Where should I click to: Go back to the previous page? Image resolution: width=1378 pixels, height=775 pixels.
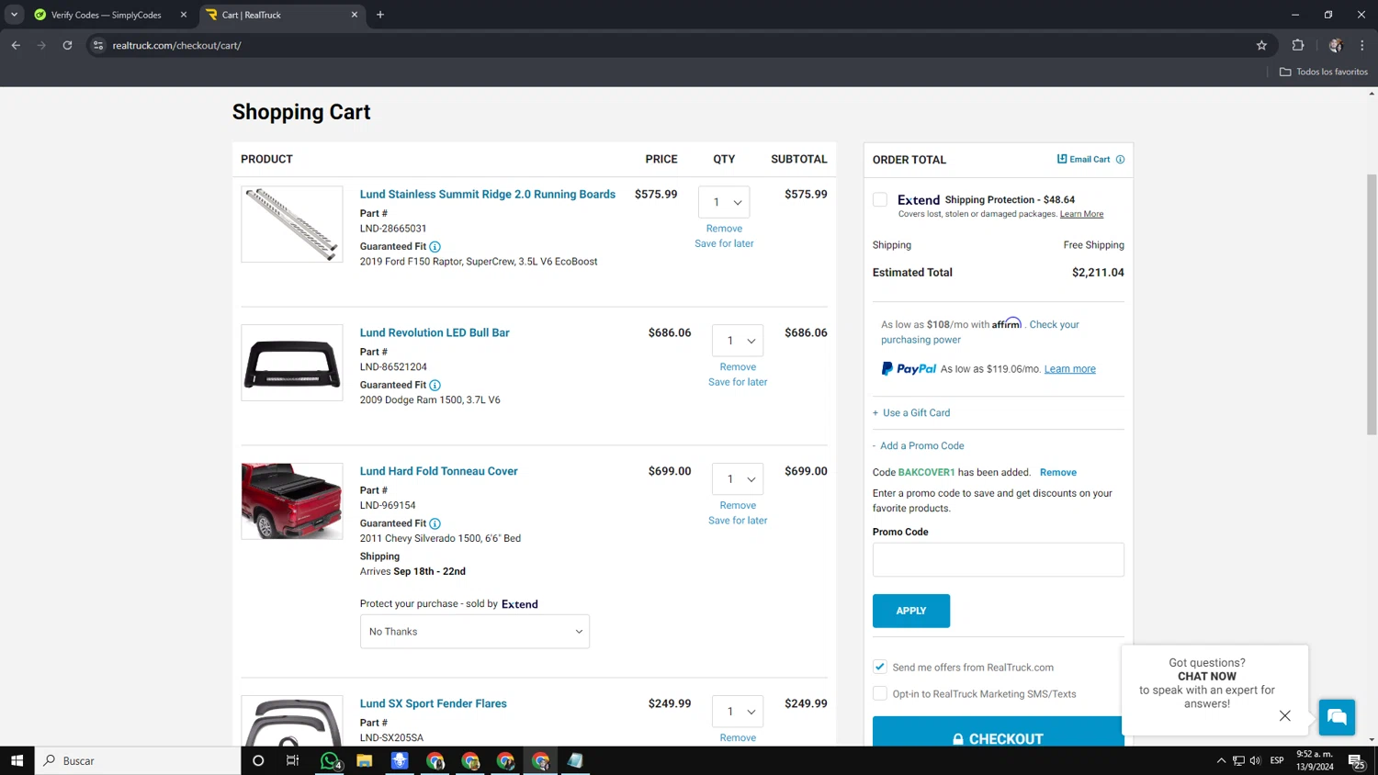pyautogui.click(x=16, y=45)
